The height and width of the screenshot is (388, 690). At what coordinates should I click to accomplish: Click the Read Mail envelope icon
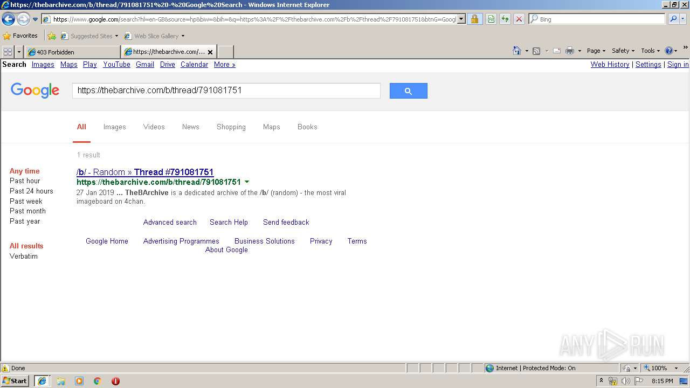(557, 51)
